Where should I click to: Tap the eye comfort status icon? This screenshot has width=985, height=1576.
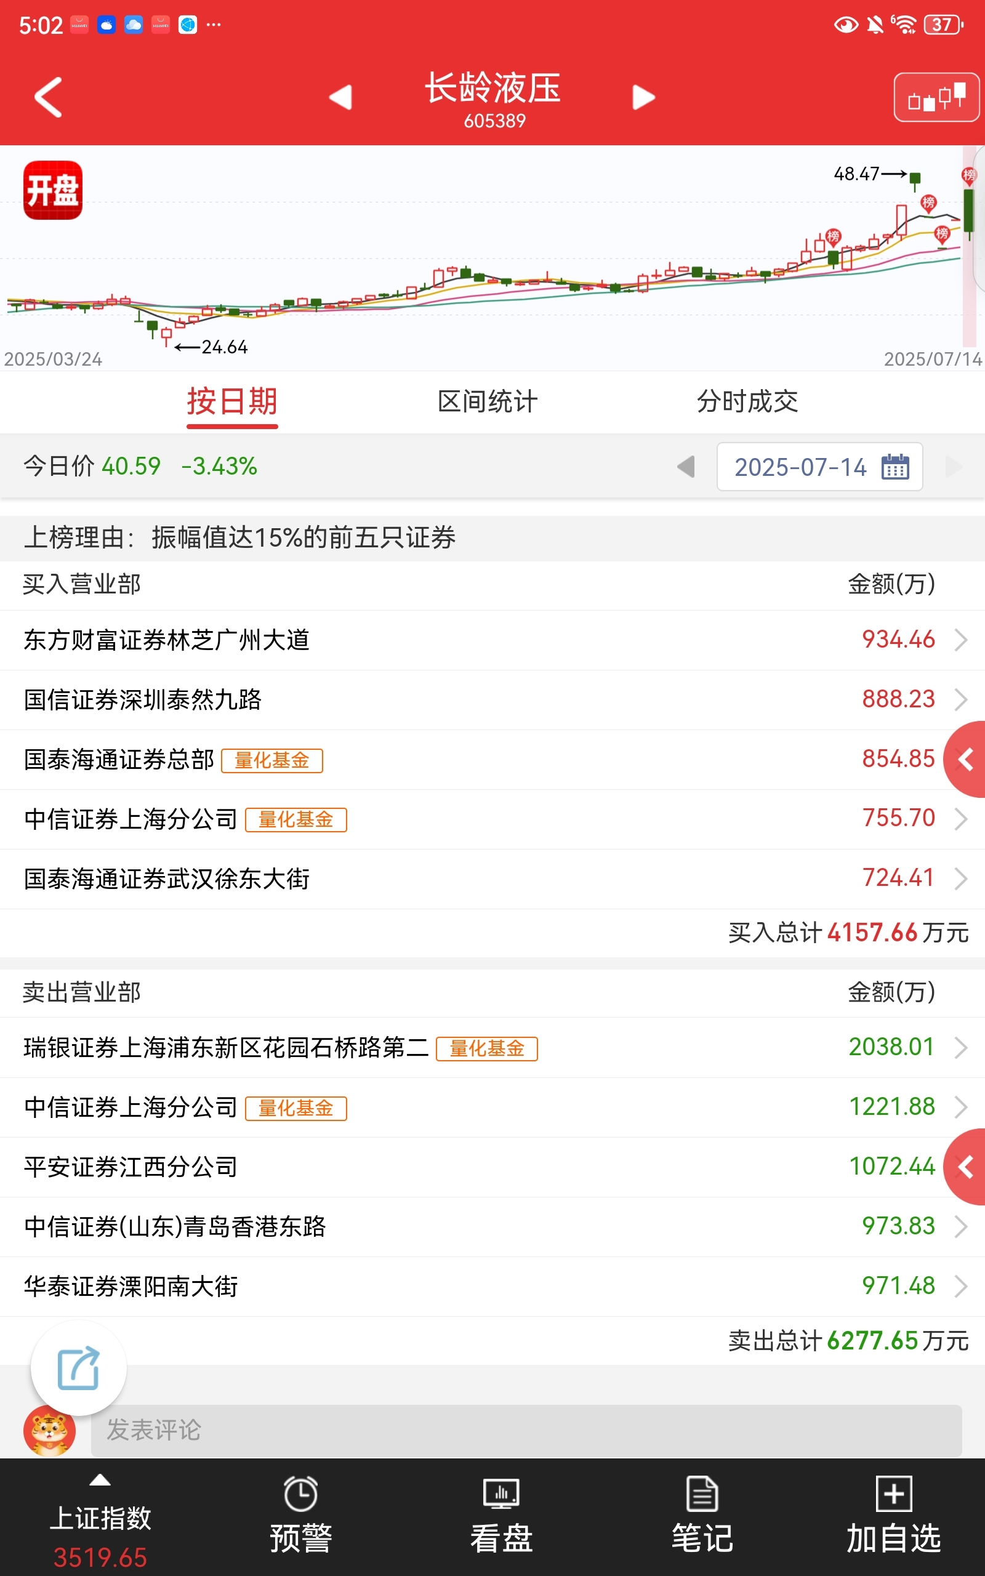pyautogui.click(x=846, y=25)
